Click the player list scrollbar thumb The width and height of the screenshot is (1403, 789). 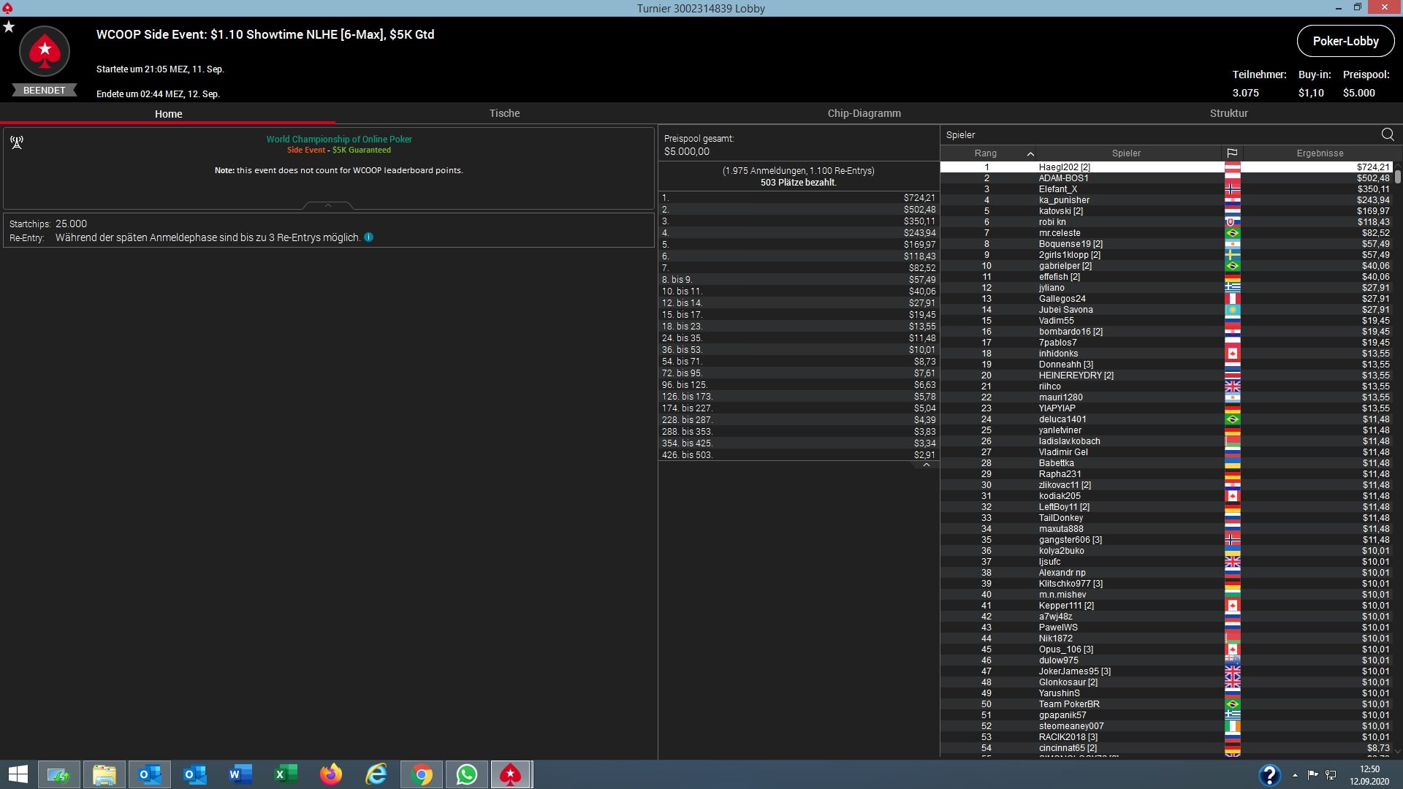coord(1397,176)
